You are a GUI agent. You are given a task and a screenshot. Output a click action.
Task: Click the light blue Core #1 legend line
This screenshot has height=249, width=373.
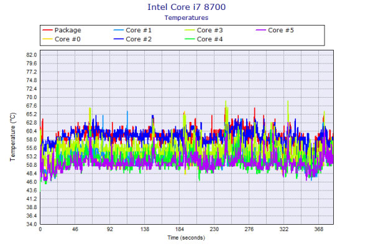pos(119,31)
